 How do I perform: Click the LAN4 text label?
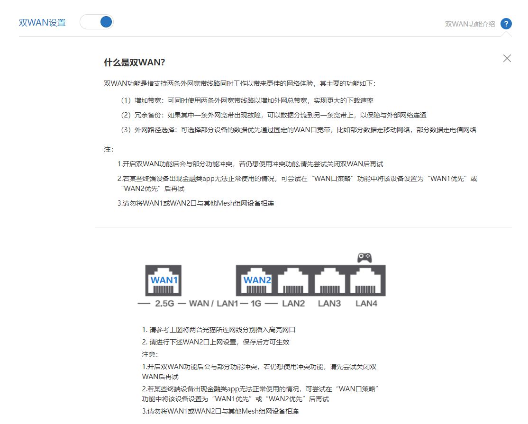pos(366,304)
